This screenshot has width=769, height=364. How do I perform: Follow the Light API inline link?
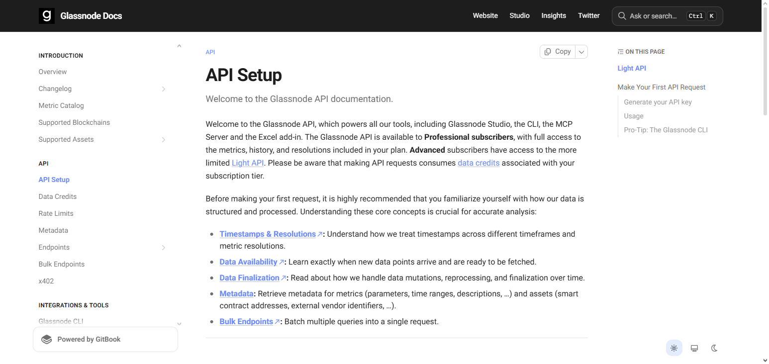[x=248, y=163]
